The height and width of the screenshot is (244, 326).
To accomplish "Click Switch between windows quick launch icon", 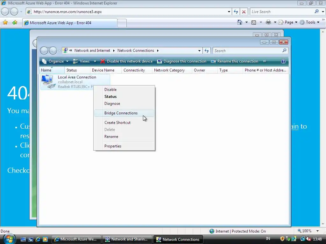I will tap(30, 239).
